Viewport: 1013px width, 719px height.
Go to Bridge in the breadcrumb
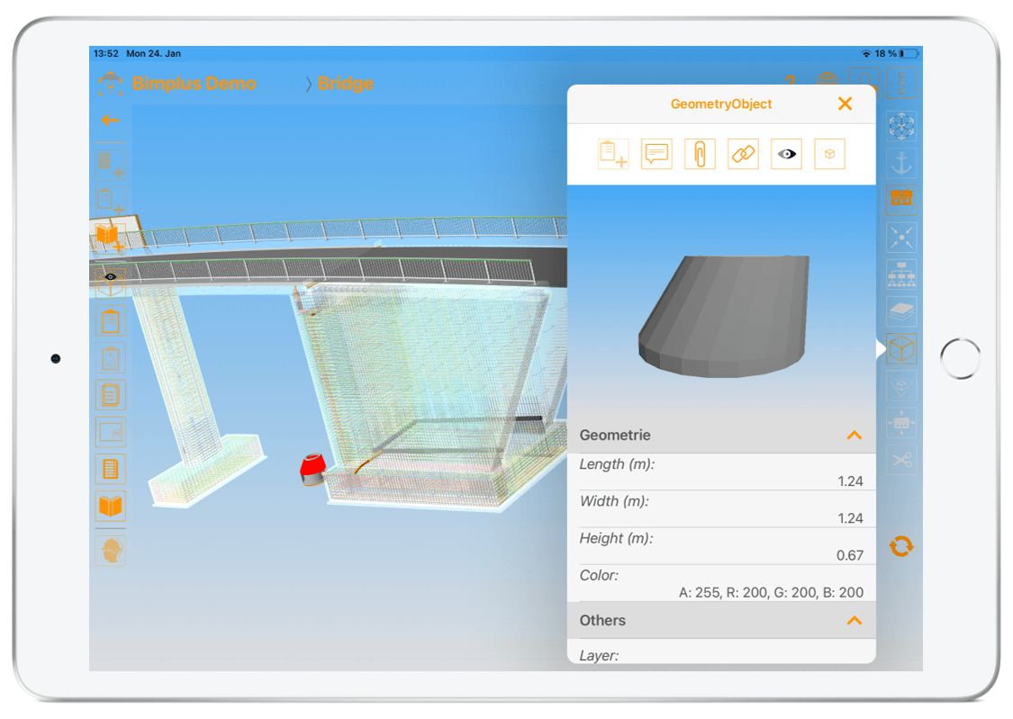coord(345,84)
